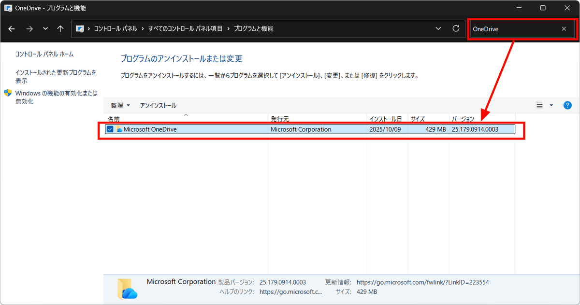
Task: Open the help question mark icon
Action: pyautogui.click(x=568, y=105)
